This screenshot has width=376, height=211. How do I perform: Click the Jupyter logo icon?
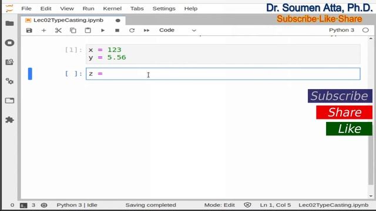pyautogui.click(x=9, y=9)
